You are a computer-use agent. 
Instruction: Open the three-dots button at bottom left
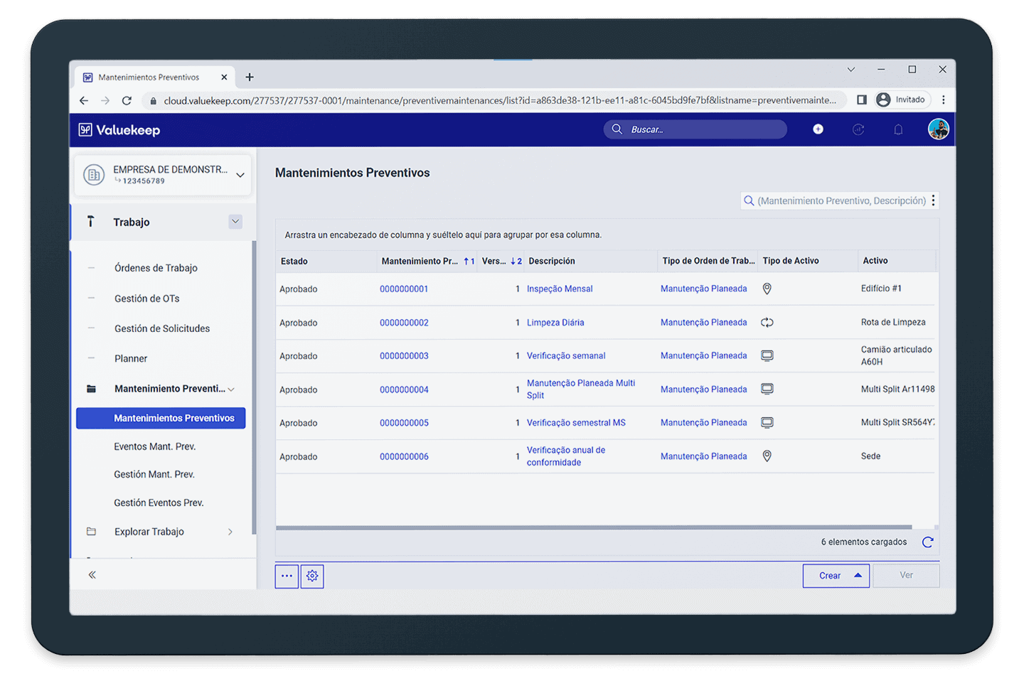click(287, 576)
